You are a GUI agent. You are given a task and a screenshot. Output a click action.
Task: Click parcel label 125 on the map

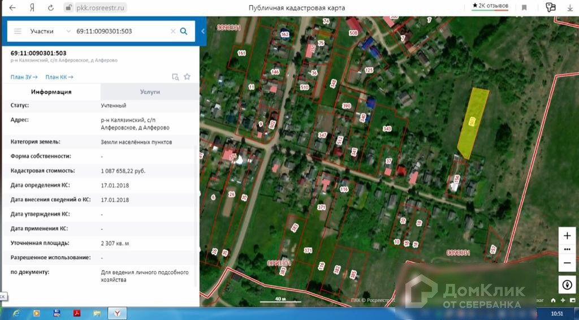369,70
